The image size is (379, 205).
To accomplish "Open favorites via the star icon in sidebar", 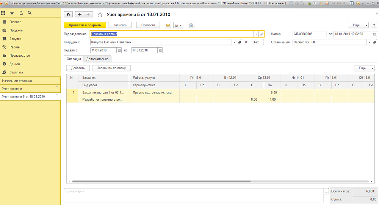I will coord(12,13).
